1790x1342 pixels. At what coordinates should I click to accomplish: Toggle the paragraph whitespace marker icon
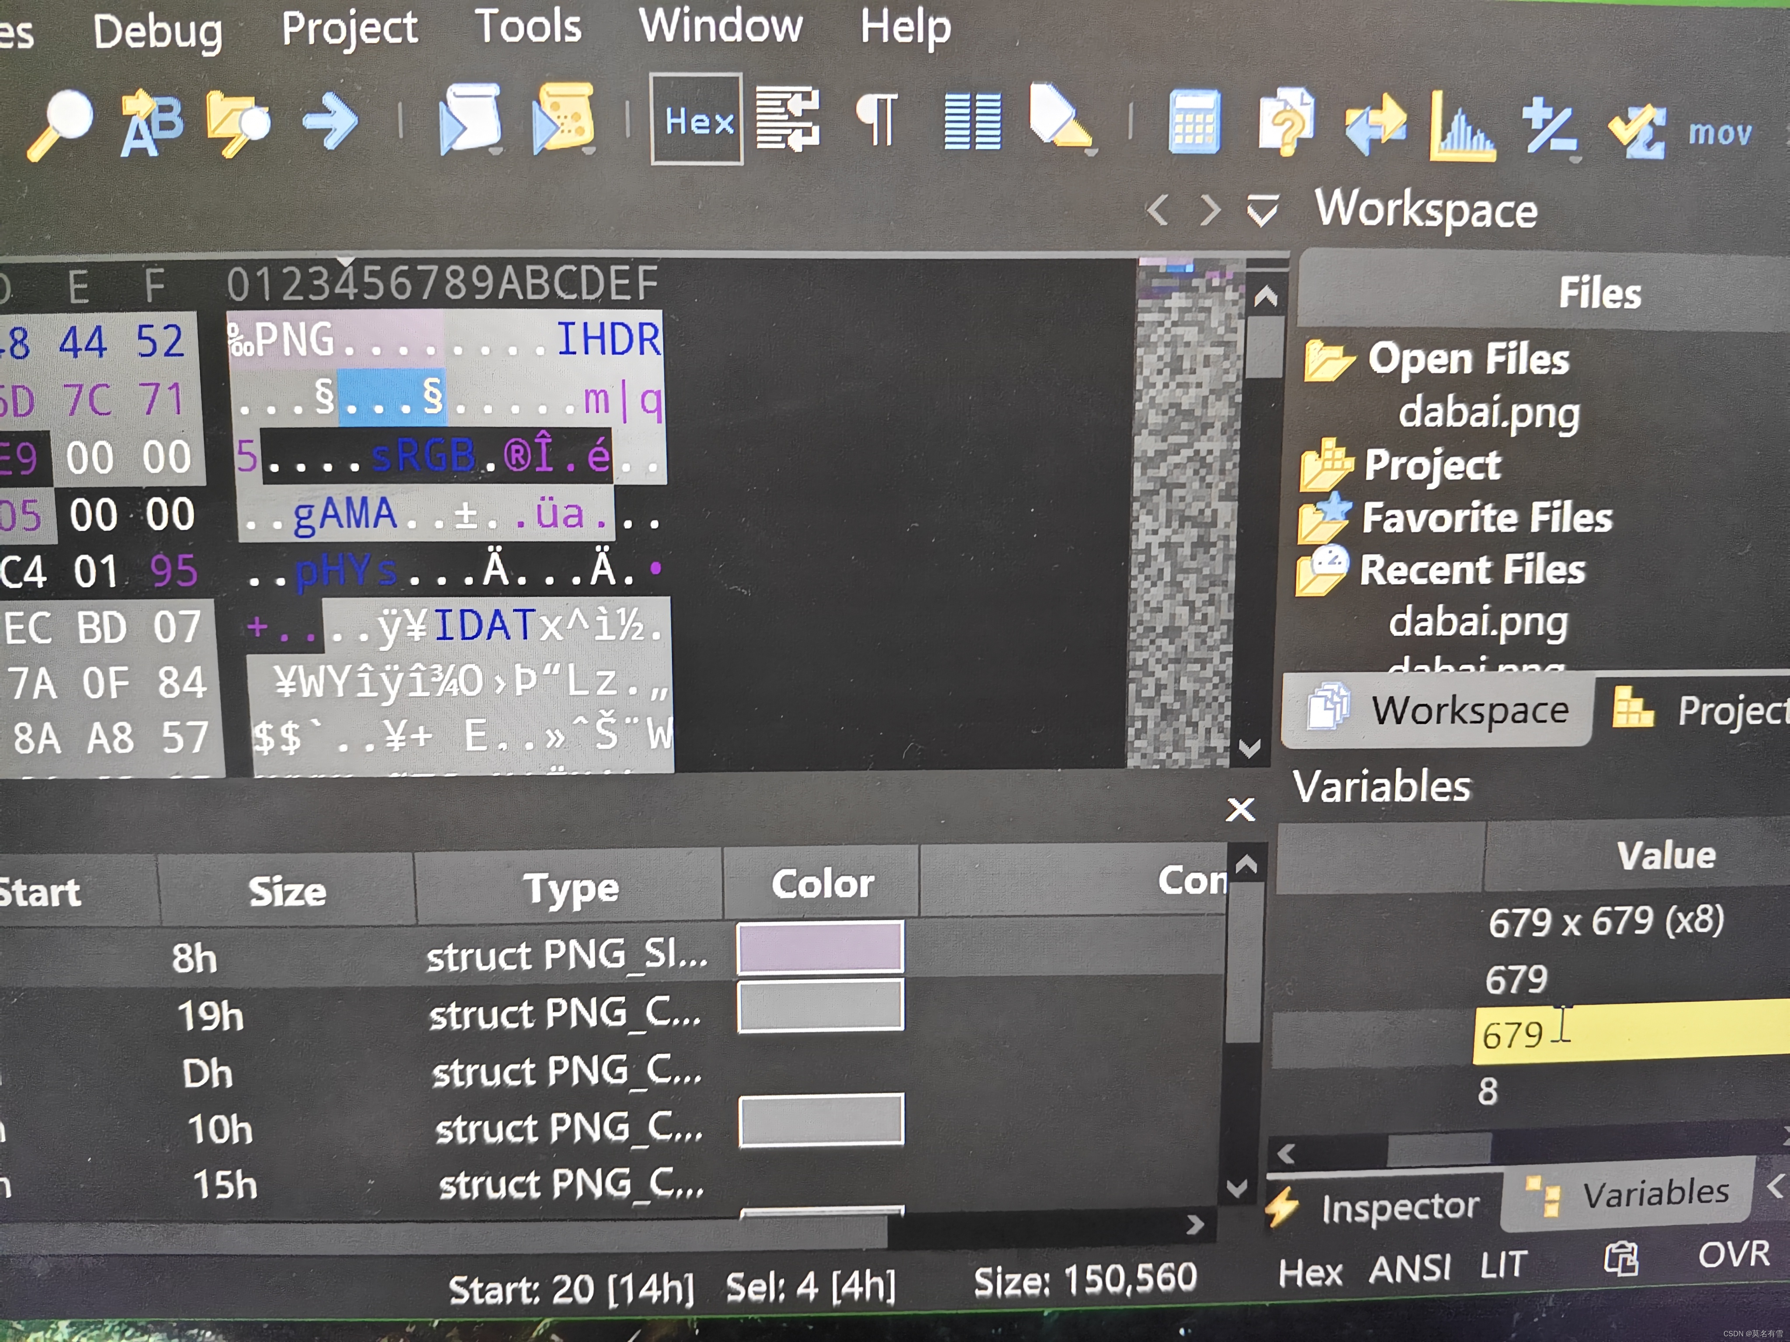point(876,120)
